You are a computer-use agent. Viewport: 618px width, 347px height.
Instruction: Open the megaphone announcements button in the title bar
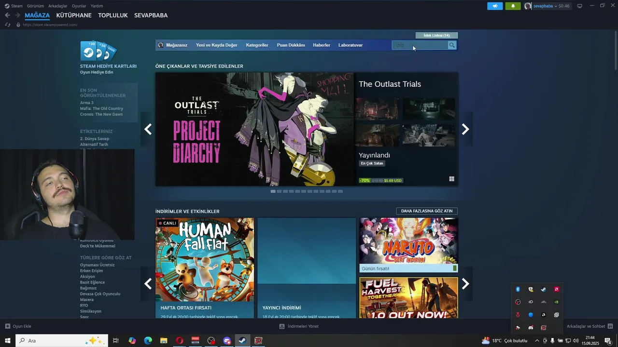click(495, 6)
